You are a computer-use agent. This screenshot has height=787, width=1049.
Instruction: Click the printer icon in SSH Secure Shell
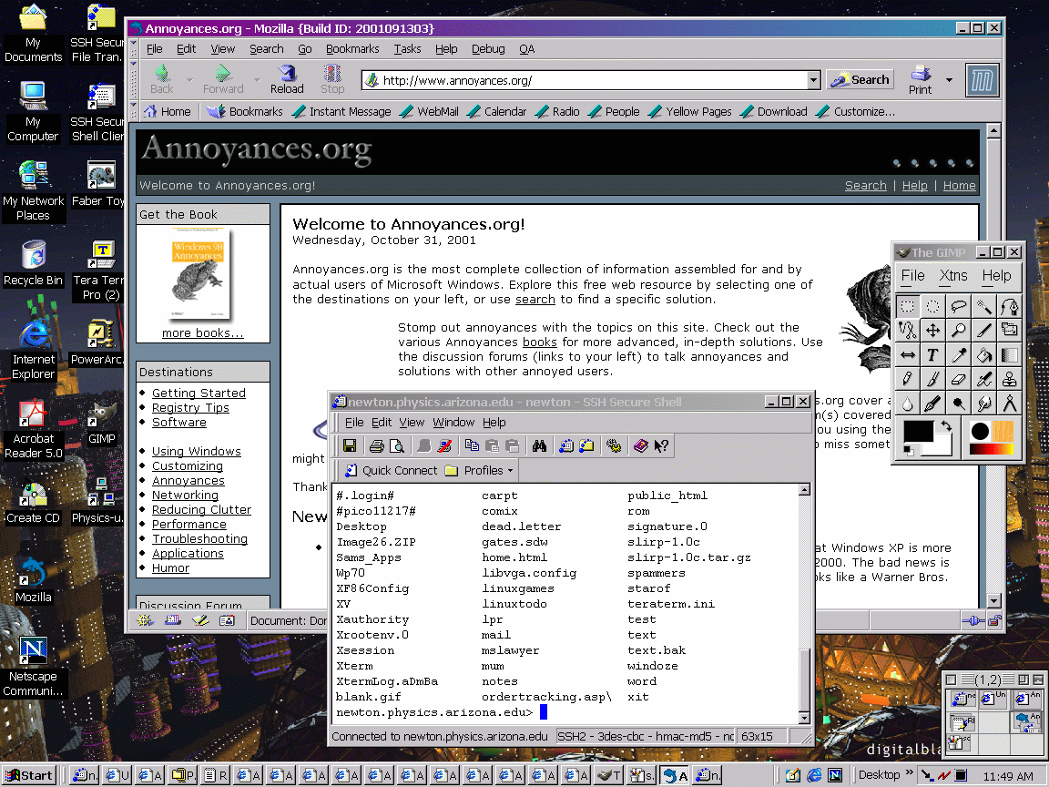(x=377, y=445)
